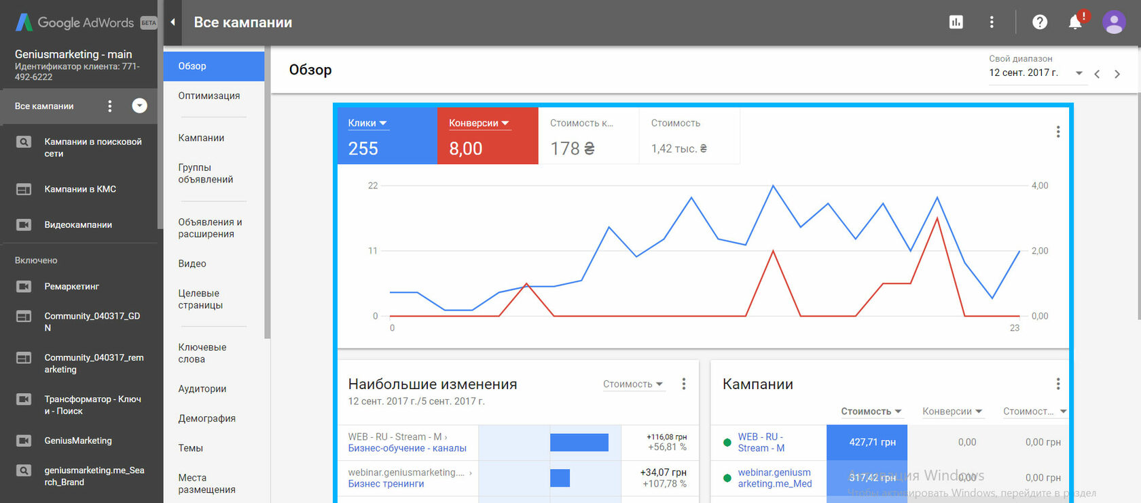1141x503 pixels.
Task: Click blue change bar for Бизнес тренинги row
Action: [560, 478]
